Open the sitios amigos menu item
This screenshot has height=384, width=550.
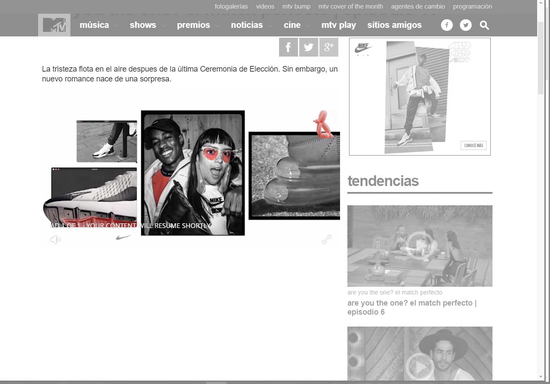[394, 25]
